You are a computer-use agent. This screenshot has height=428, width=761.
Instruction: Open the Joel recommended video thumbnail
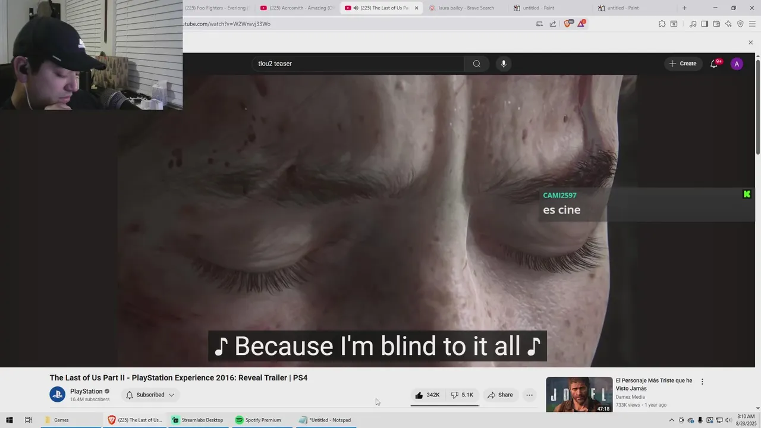(x=579, y=395)
